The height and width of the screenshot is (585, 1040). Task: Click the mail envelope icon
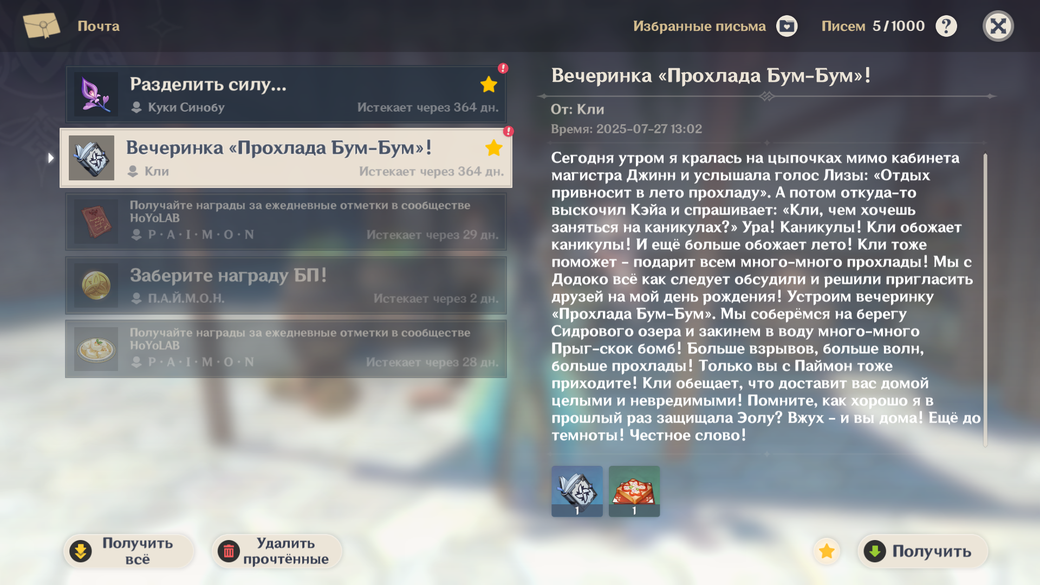(x=42, y=25)
